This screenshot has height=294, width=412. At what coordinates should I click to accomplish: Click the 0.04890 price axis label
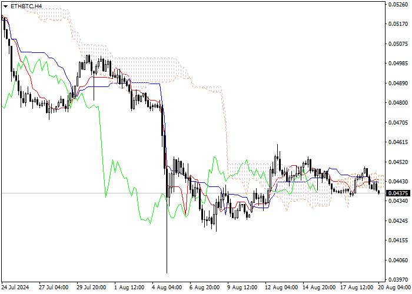point(398,83)
